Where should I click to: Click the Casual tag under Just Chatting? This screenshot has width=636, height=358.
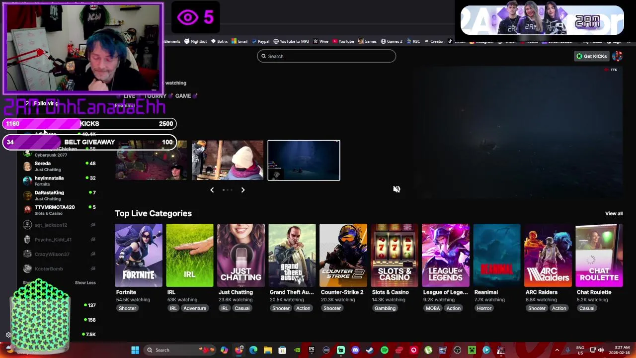[242, 308]
